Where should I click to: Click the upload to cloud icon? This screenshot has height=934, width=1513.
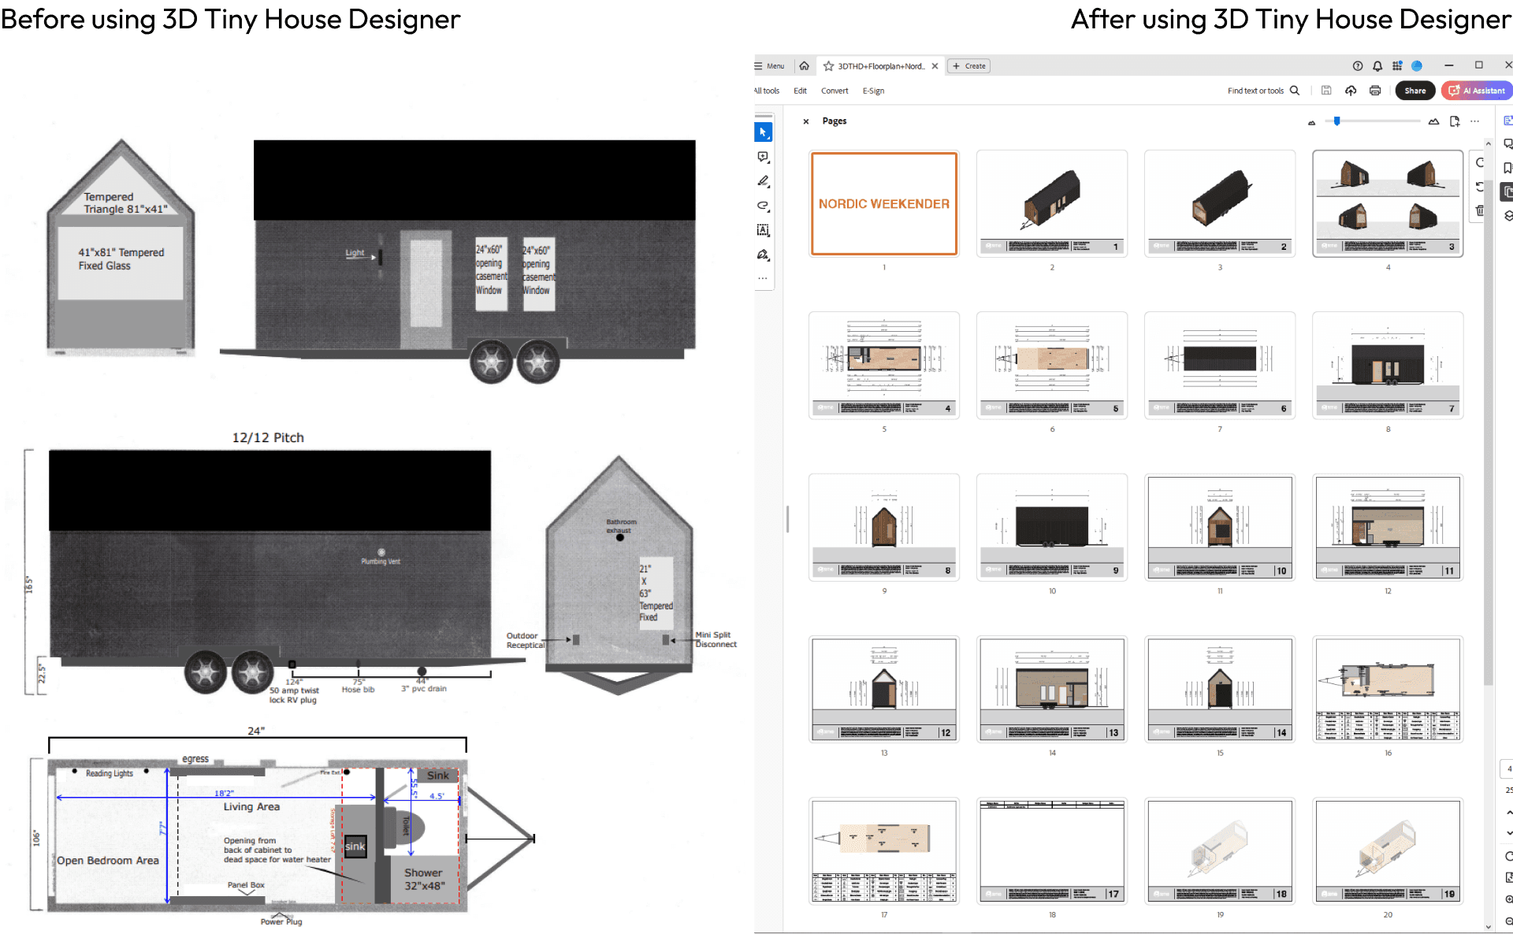(1351, 91)
